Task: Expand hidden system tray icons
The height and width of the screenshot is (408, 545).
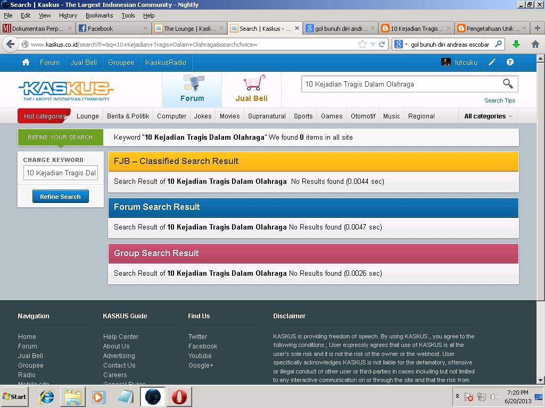Action: (457, 396)
